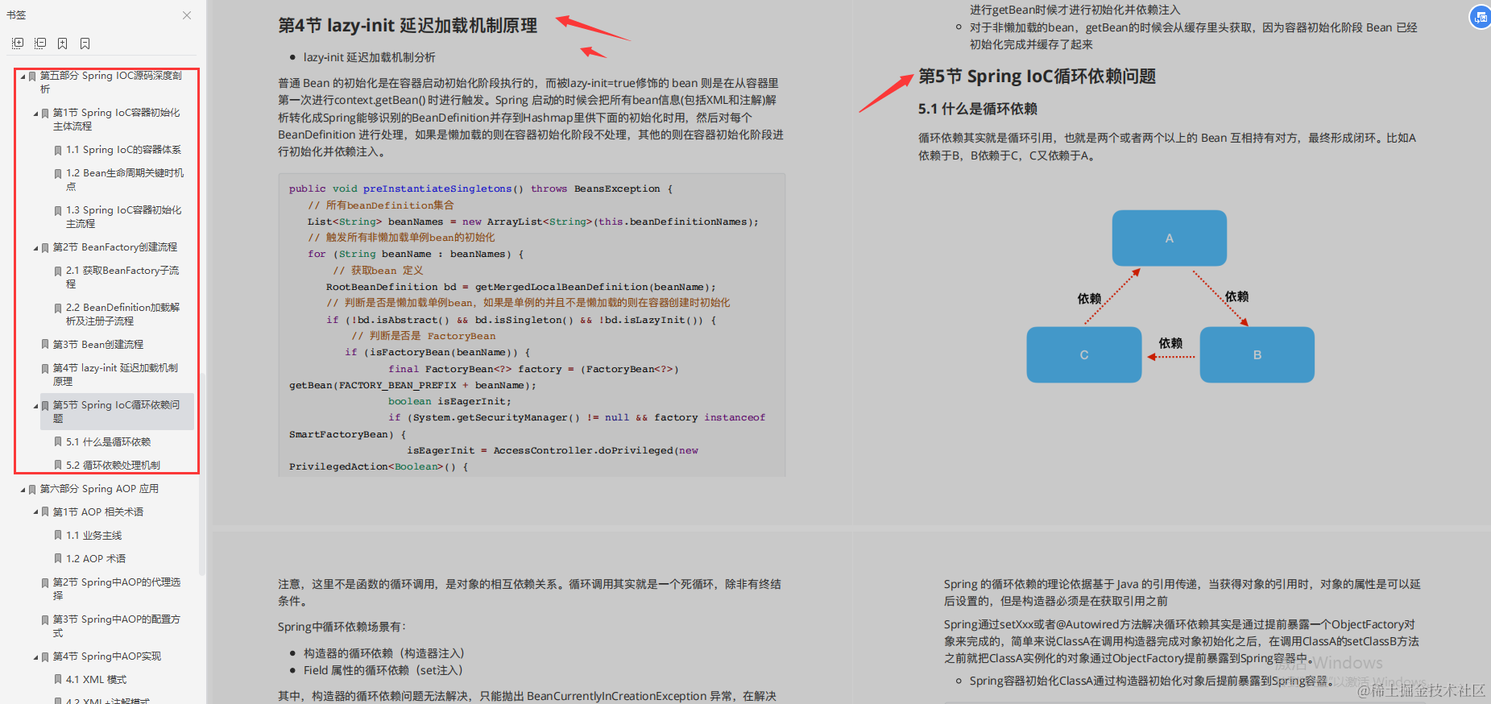This screenshot has height=704, width=1491.
Task: Click the collapse all bookmarks icon
Action: pos(40,43)
